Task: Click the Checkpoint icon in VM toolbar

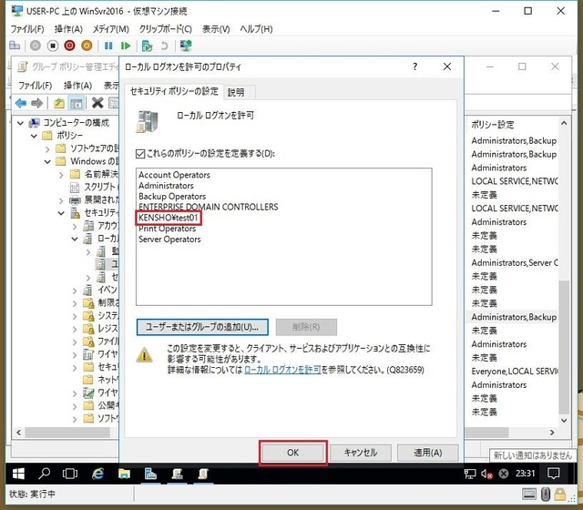Action: (x=146, y=46)
